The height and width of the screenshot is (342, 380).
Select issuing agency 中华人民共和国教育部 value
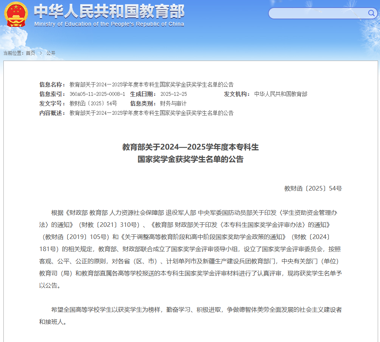[280, 94]
